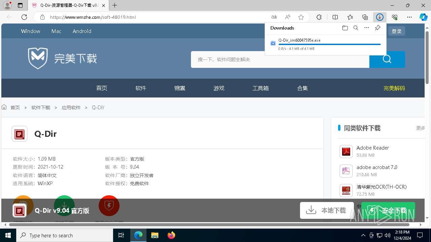Refresh the current page
The width and height of the screenshot is (431, 242).
(24, 17)
